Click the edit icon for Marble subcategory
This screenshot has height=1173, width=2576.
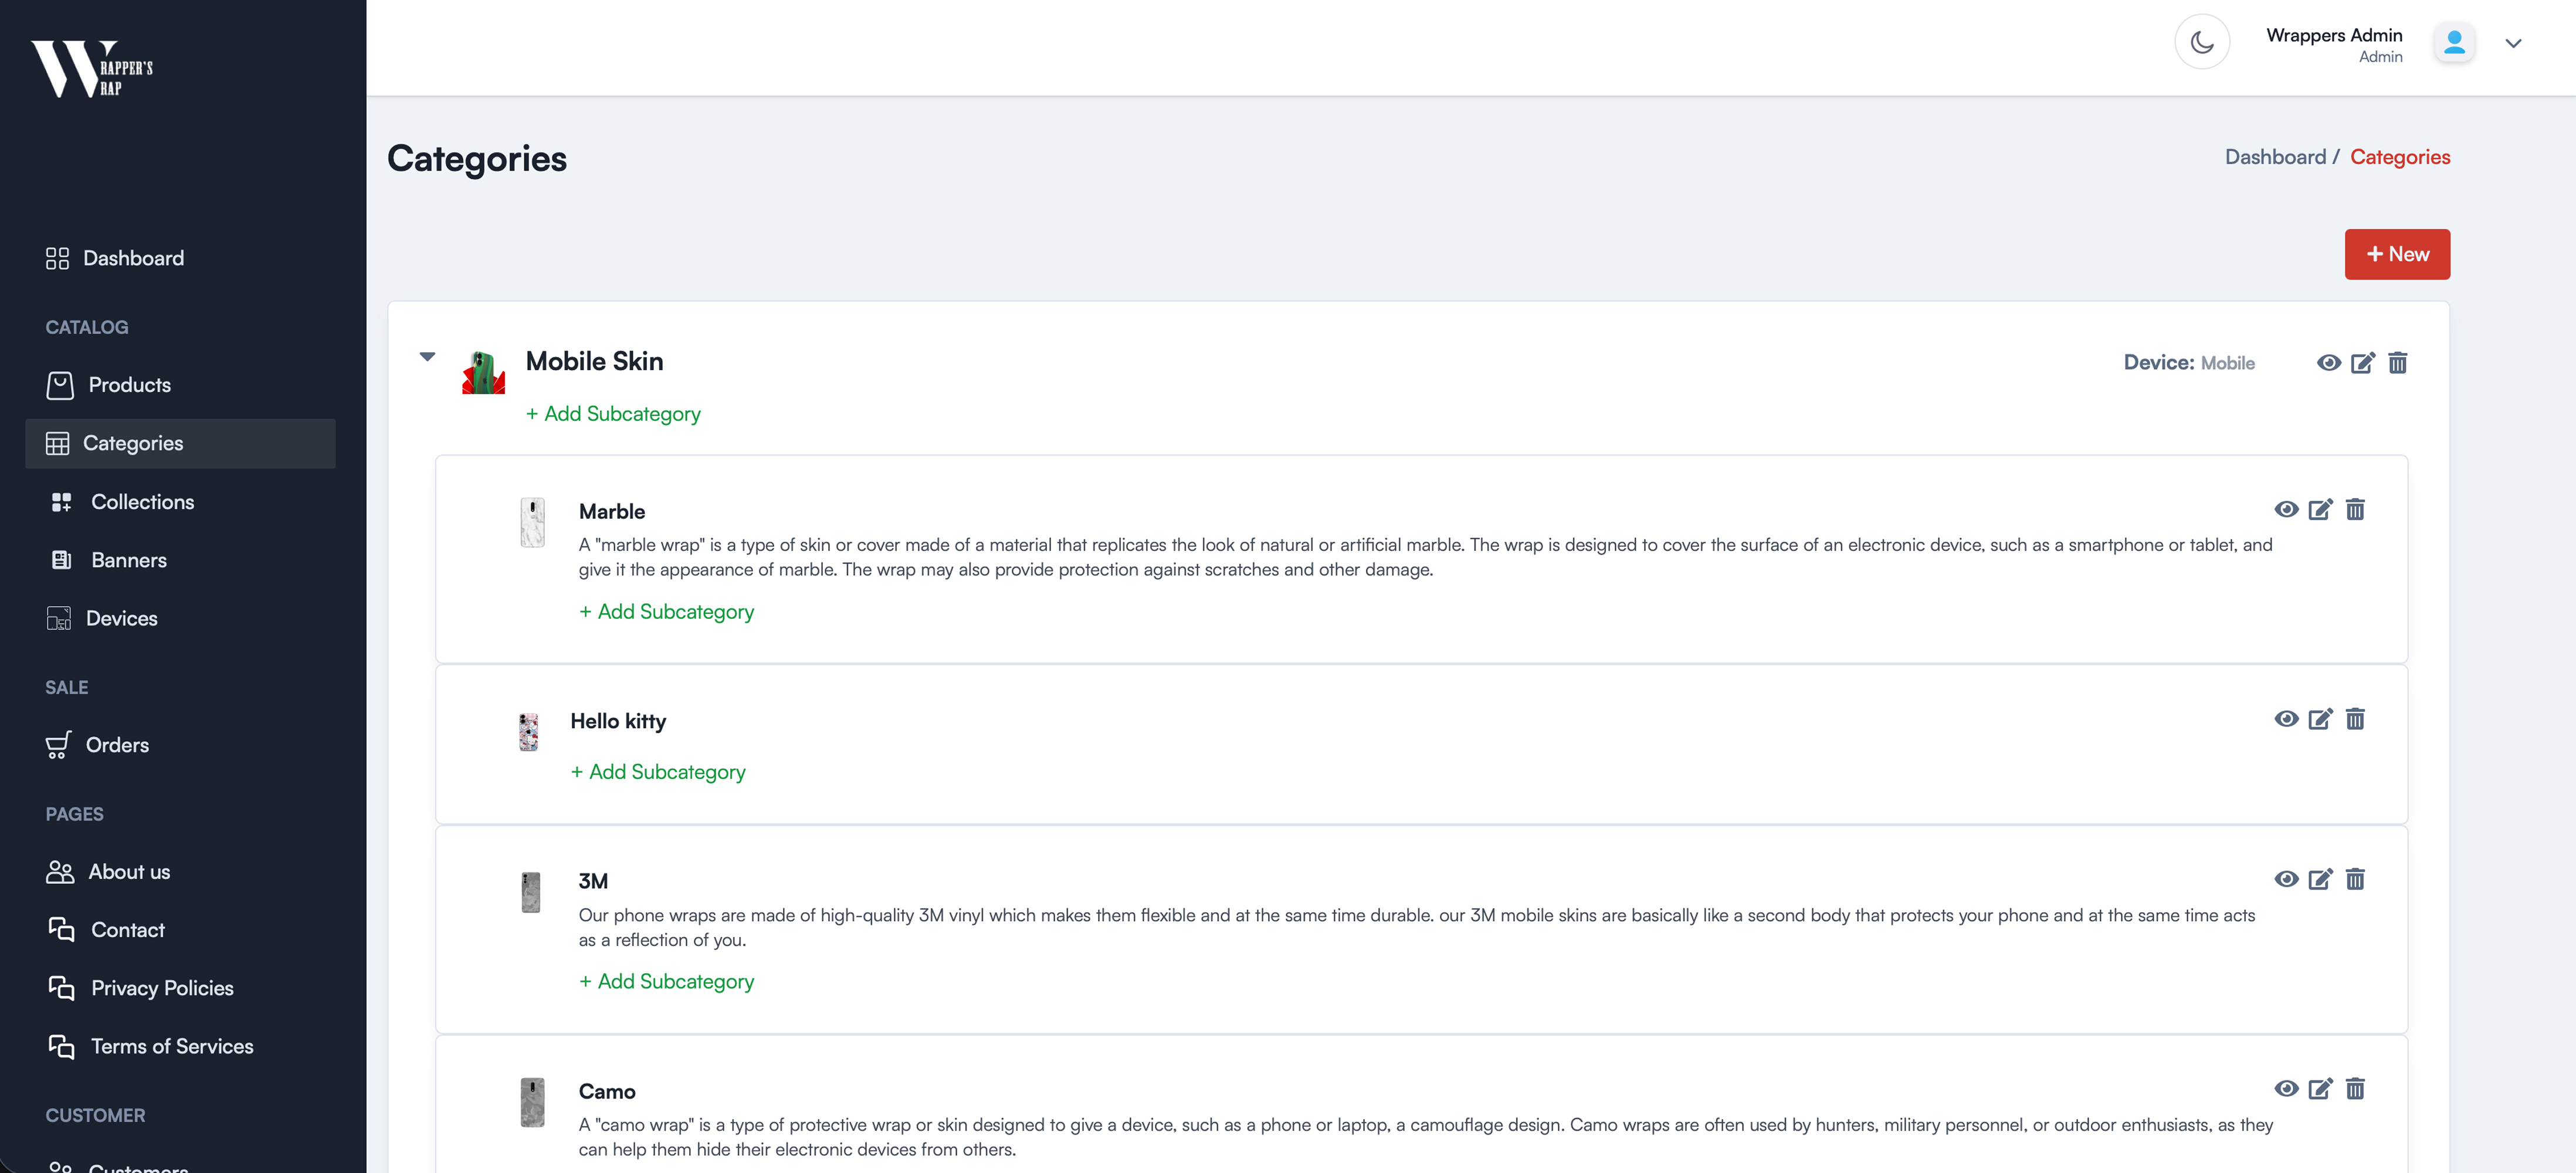[2320, 509]
